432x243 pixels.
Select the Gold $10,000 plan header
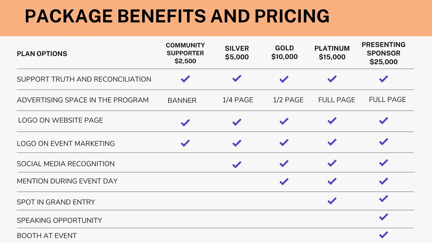tap(285, 52)
